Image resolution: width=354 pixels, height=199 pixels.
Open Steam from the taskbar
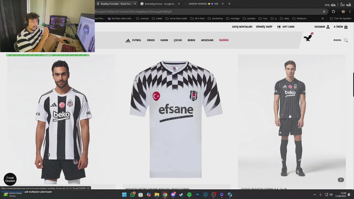[x=181, y=195]
